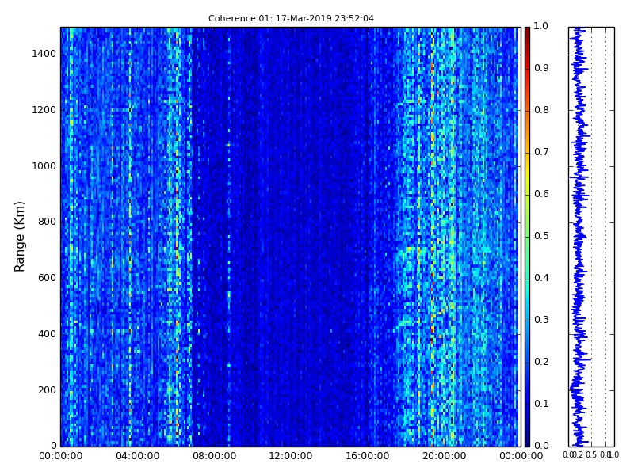Click the yellow segment of the colorbar
Screen dimensions: 634x475
(527, 173)
